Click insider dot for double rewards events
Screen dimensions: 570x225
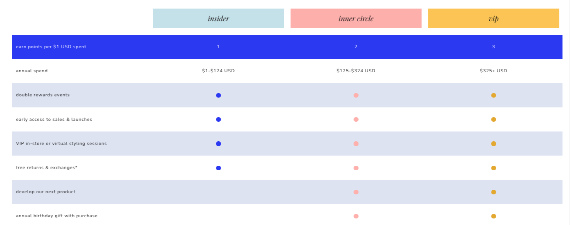tap(218, 95)
